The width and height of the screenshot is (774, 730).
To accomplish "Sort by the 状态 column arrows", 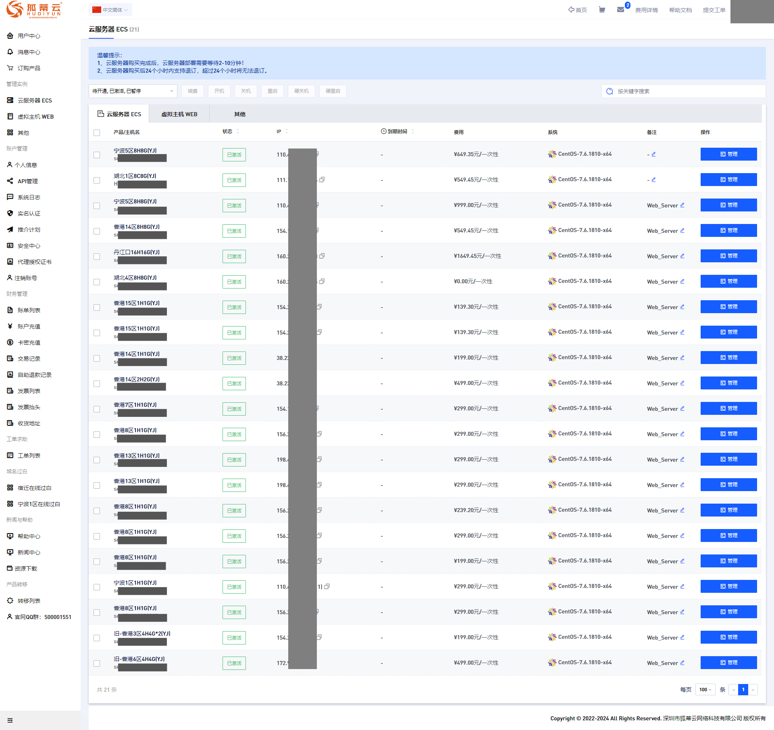I will 238,132.
